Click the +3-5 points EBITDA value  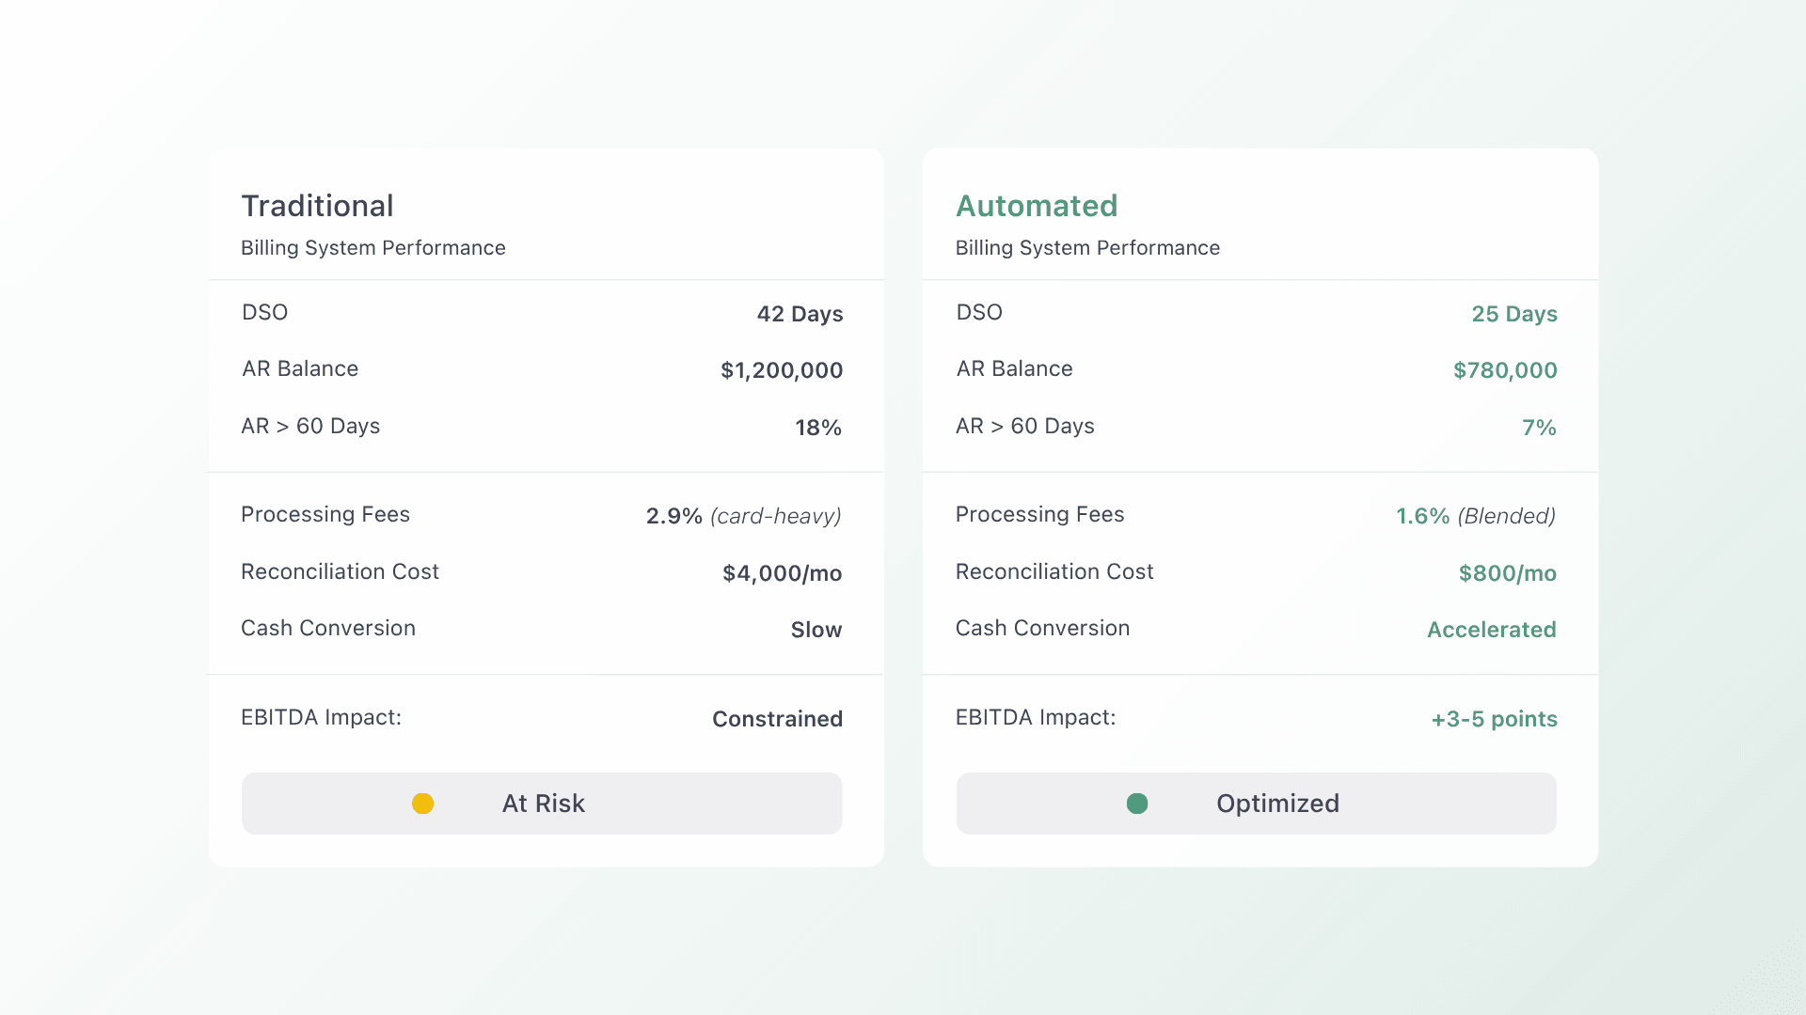click(1494, 719)
